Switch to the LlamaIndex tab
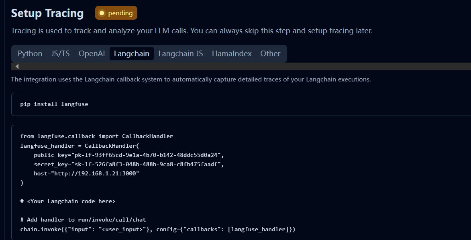 pos(232,53)
